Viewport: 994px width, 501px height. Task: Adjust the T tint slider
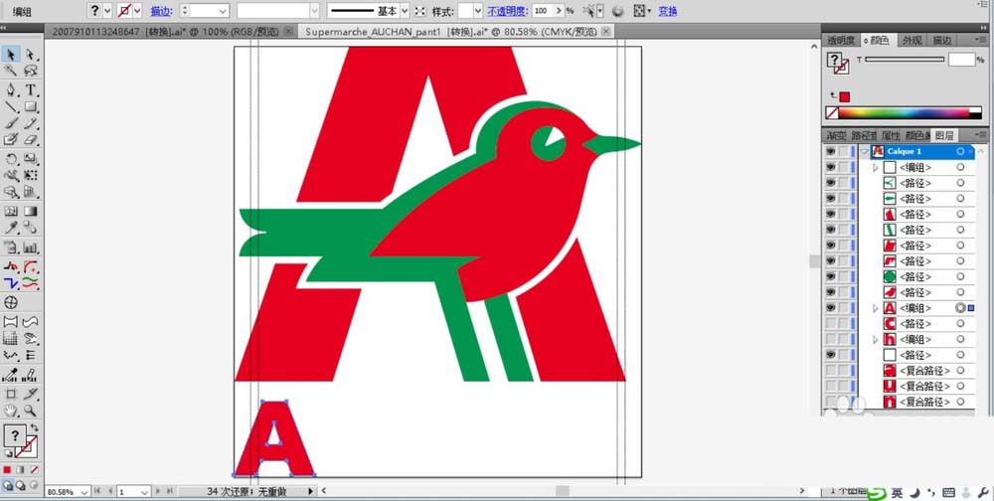(905, 60)
